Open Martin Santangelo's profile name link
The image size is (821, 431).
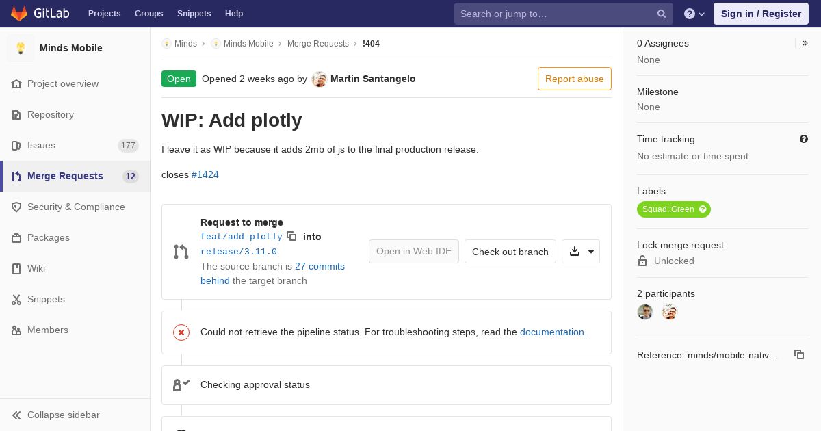tap(373, 79)
